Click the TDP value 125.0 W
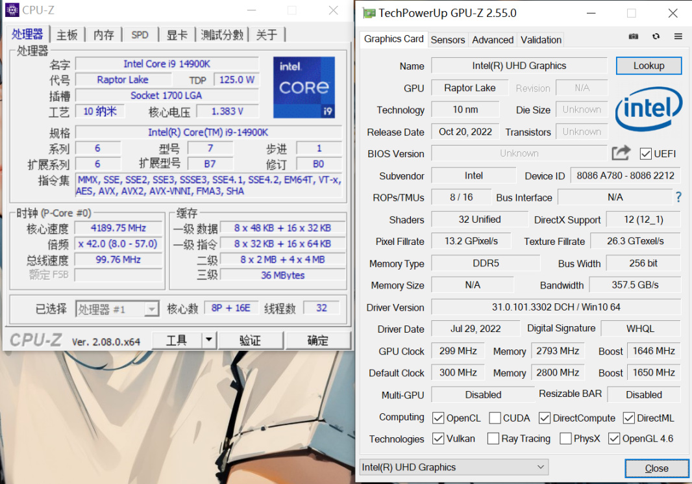 pyautogui.click(x=236, y=80)
